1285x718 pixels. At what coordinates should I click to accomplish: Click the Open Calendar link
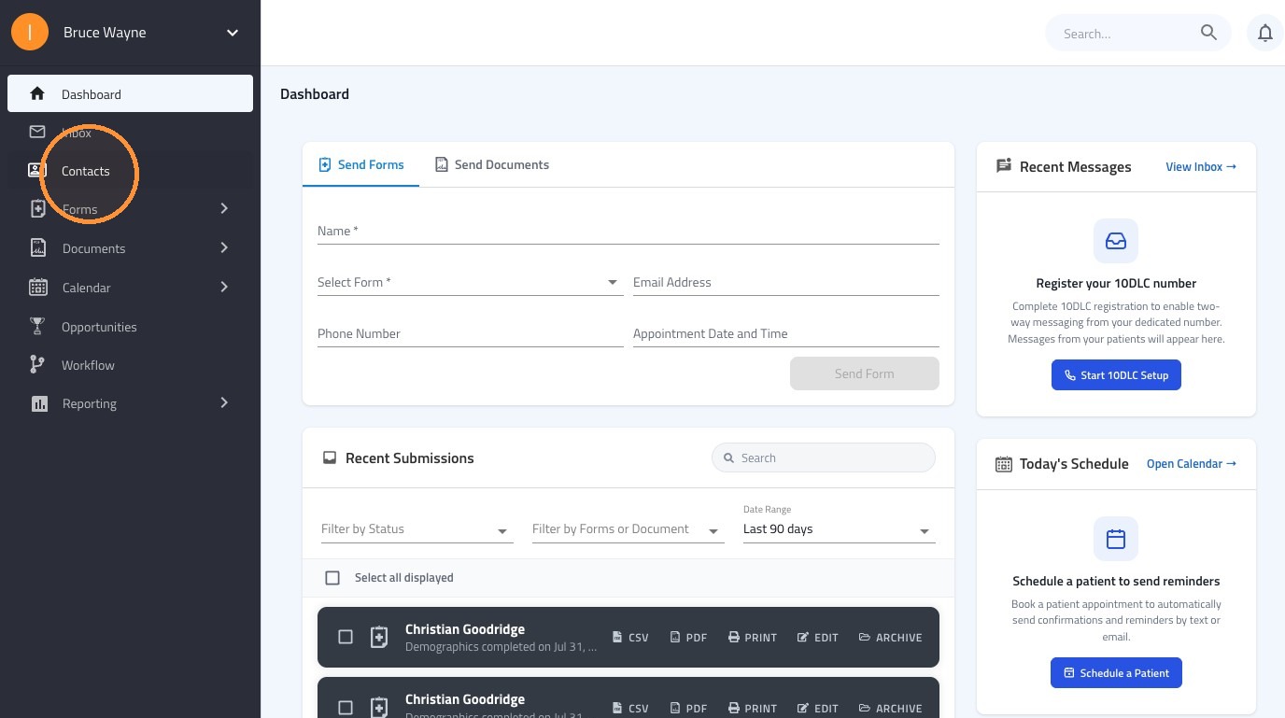pyautogui.click(x=1192, y=464)
